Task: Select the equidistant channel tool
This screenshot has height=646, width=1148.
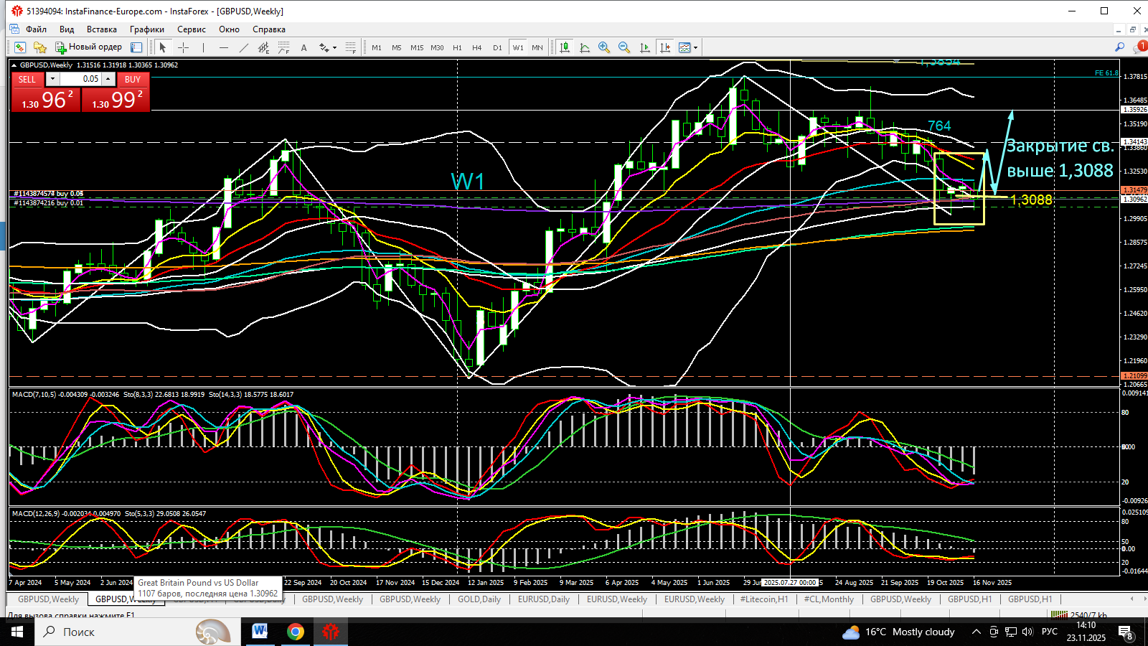Action: click(x=263, y=47)
